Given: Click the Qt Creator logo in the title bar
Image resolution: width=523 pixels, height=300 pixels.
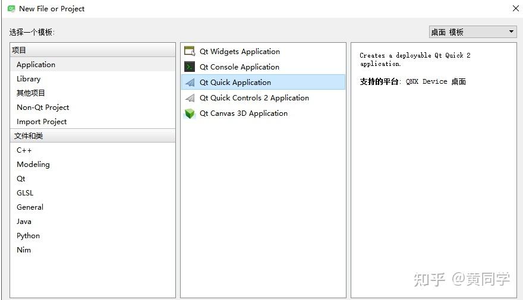Looking at the screenshot, I should pyautogui.click(x=11, y=9).
